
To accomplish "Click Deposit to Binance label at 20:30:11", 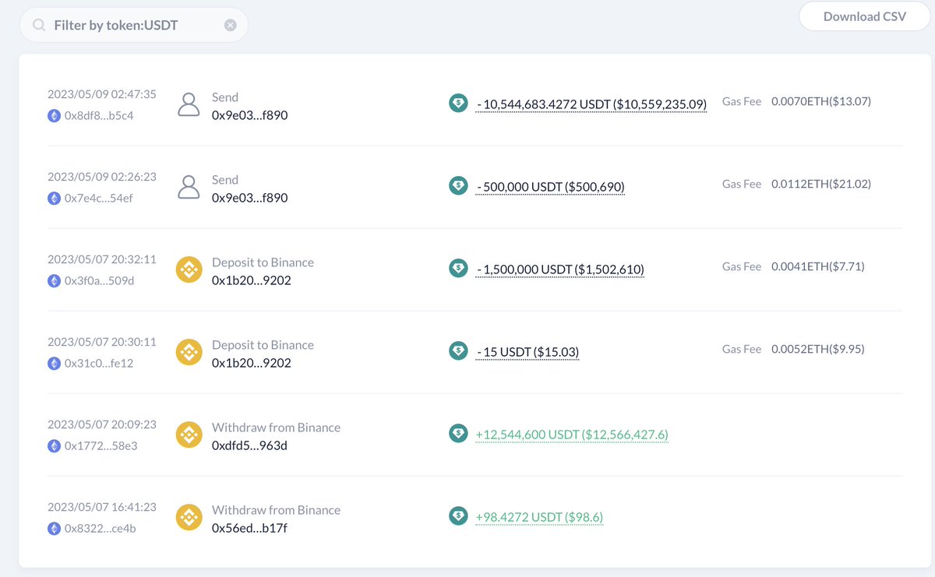I will pos(263,345).
